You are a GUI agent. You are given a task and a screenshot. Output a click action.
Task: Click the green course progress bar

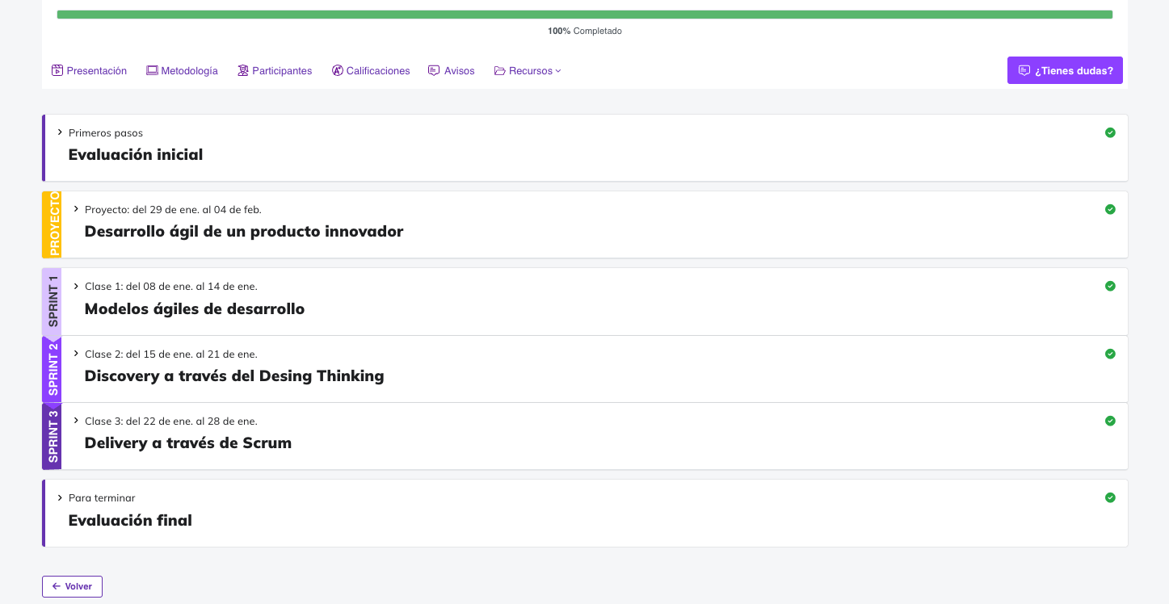tap(584, 15)
